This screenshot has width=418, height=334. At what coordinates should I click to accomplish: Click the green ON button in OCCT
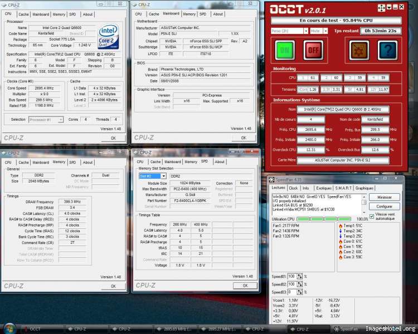click(x=285, y=50)
